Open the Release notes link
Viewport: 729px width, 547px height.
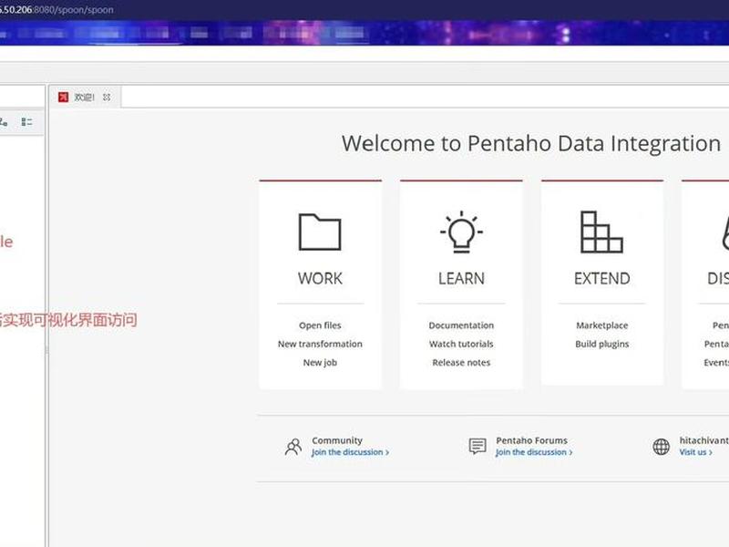[461, 362]
